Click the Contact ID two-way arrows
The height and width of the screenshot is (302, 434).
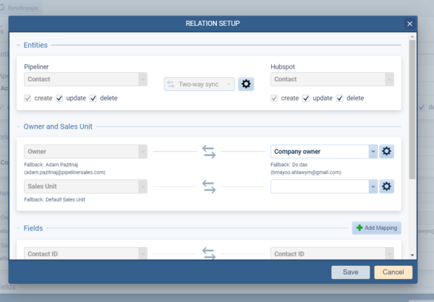coord(208,254)
